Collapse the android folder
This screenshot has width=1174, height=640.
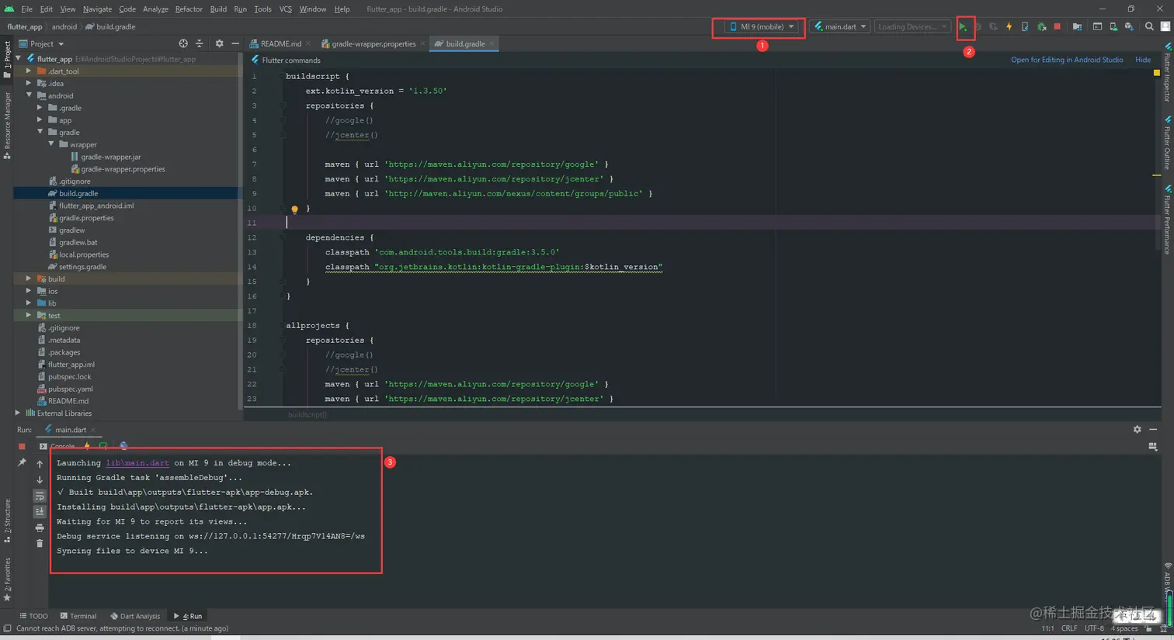point(29,96)
